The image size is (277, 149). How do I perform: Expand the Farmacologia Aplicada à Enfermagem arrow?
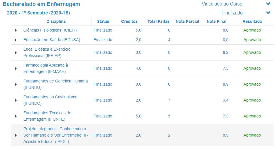pos(16,69)
